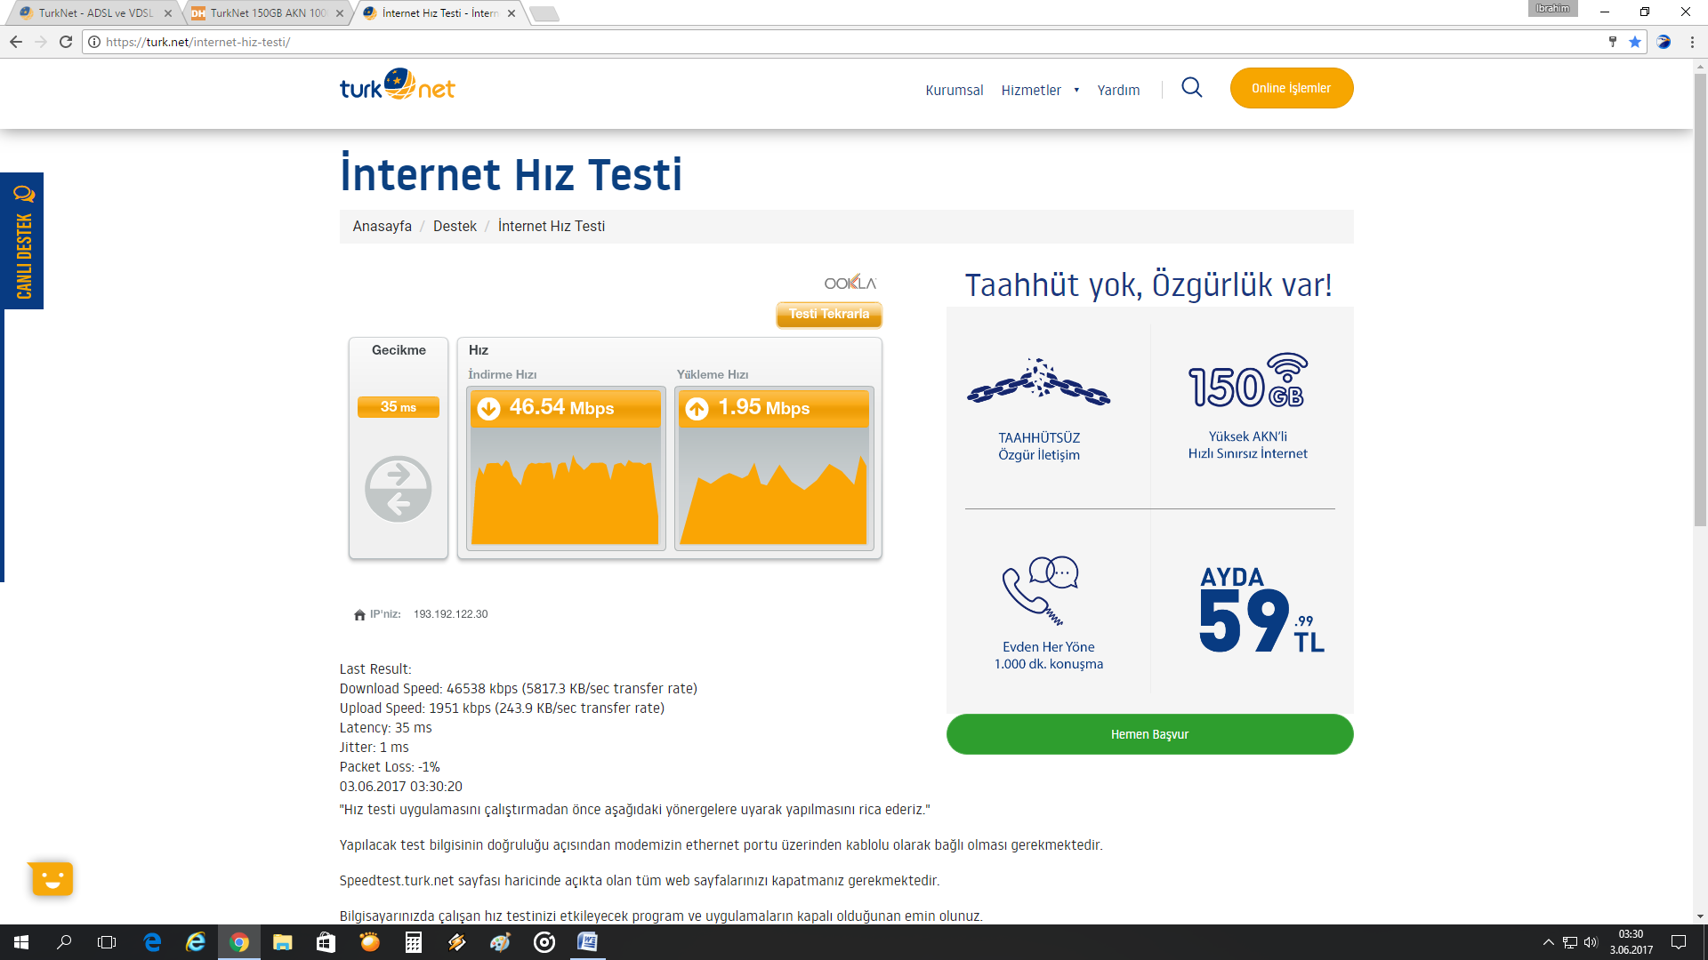The width and height of the screenshot is (1708, 960).
Task: Open the Windows Store taskbar icon
Action: pos(326,942)
